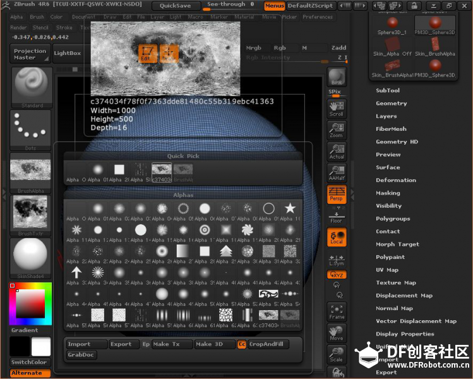Click the Frame icon
The width and height of the screenshot is (473, 379).
[x=337, y=311]
